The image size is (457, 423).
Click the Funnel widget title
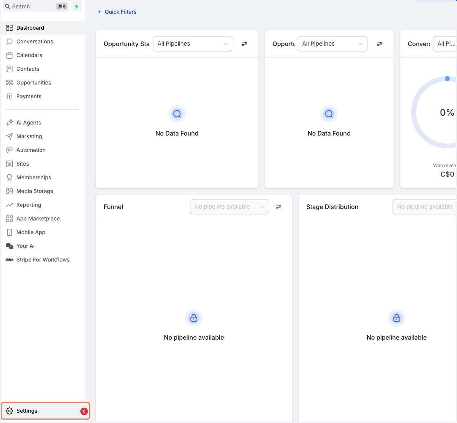(113, 207)
